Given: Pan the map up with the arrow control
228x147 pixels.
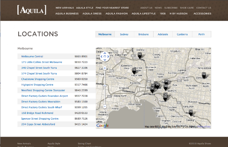Looking at the screenshot, I should pos(105,53).
